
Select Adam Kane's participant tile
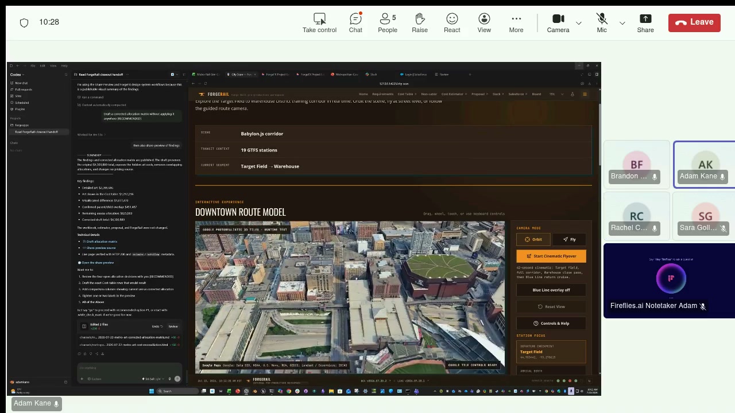pos(705,164)
